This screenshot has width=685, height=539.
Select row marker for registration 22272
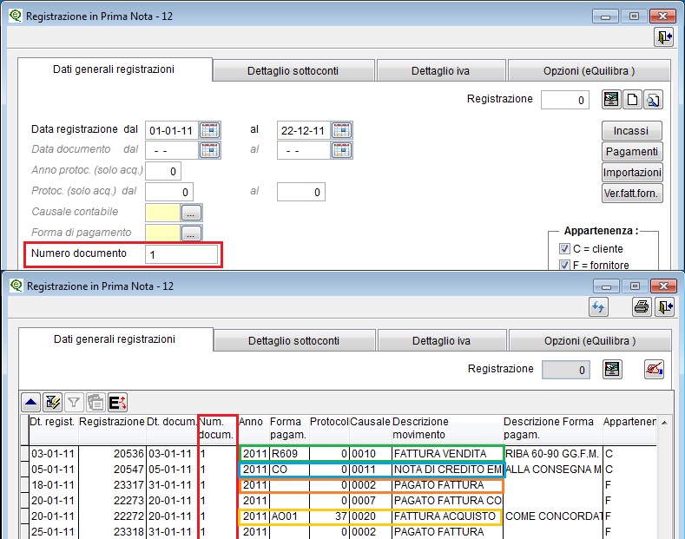click(x=24, y=516)
